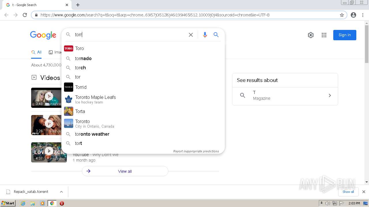369x207 pixels.
Task: Select the Torta suggestion
Action: click(143, 111)
